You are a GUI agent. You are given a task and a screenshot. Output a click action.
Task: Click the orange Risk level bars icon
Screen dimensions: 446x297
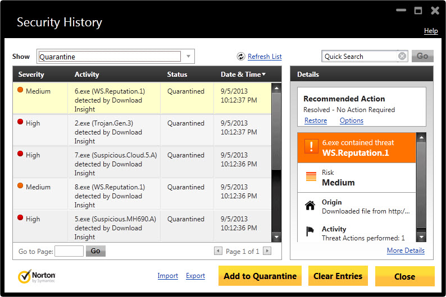tap(311, 177)
